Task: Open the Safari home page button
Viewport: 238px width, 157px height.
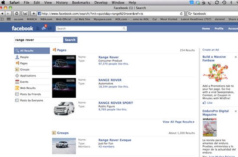Action: (x=16, y=14)
